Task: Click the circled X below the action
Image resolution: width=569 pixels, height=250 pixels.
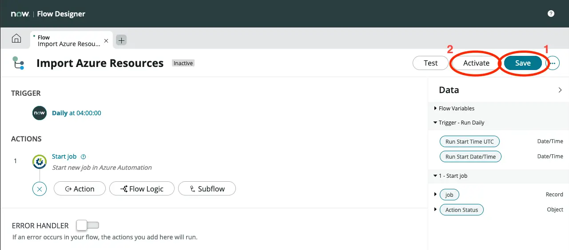Action: pos(40,189)
